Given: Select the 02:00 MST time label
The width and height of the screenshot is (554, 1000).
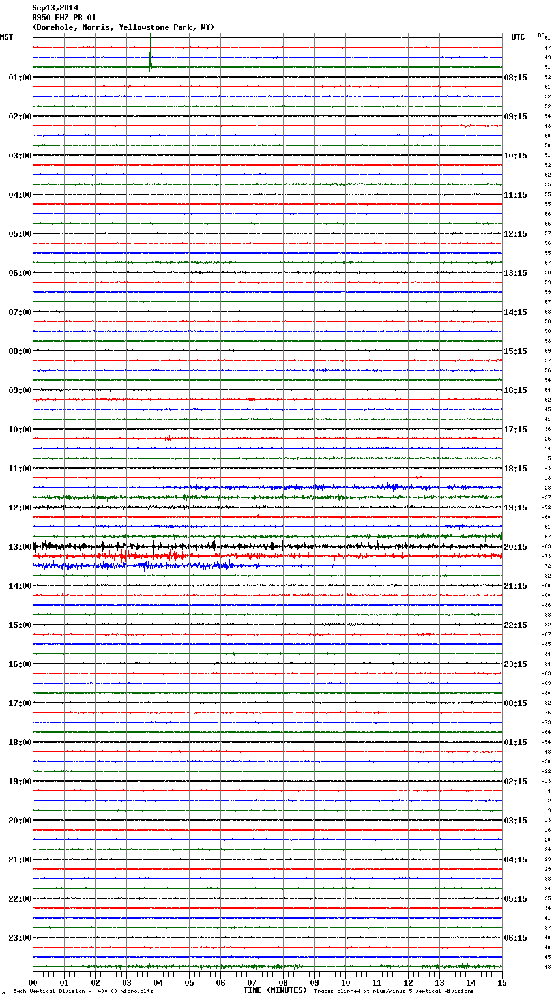Looking at the screenshot, I should pyautogui.click(x=20, y=117).
